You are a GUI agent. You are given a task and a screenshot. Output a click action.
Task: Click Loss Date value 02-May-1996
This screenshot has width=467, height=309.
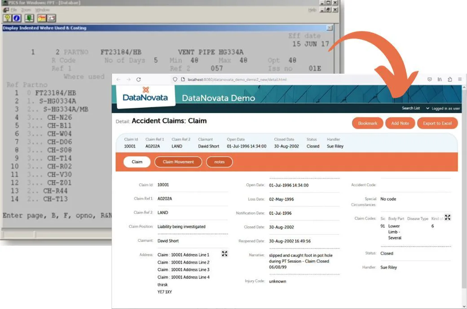pos(281,199)
